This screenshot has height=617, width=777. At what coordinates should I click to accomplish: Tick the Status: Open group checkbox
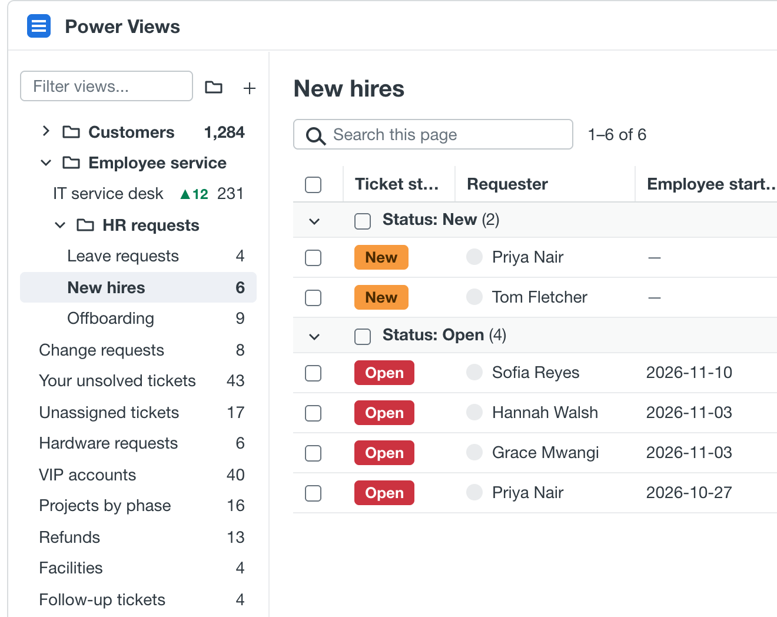(x=363, y=336)
